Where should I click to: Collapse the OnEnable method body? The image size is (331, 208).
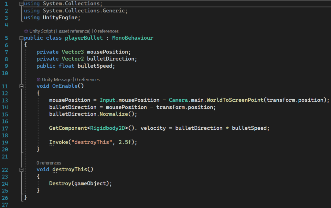(x=21, y=86)
